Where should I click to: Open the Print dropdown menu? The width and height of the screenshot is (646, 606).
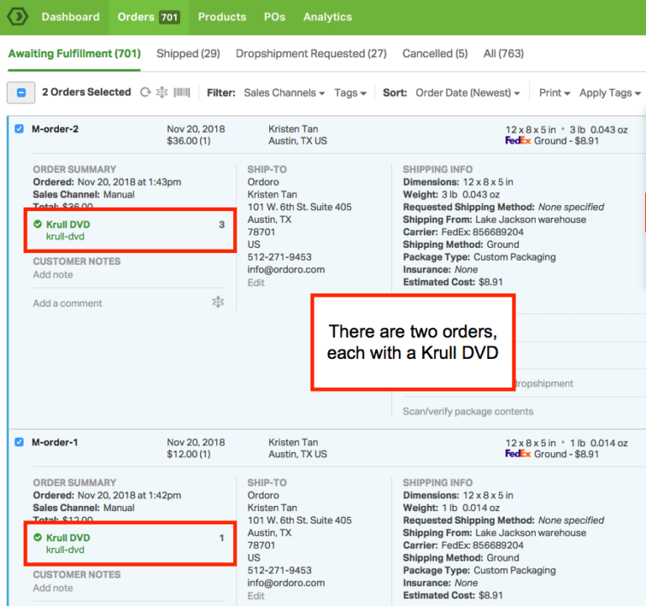[554, 93]
